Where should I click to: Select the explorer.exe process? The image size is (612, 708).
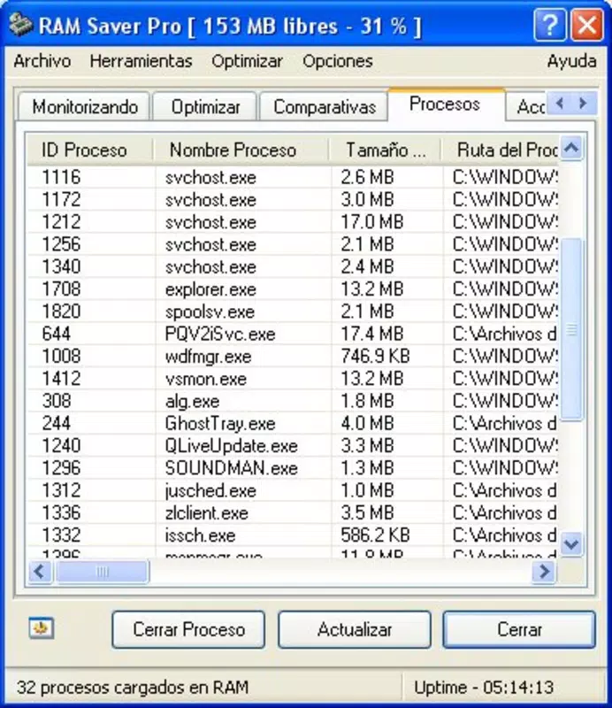(x=293, y=289)
